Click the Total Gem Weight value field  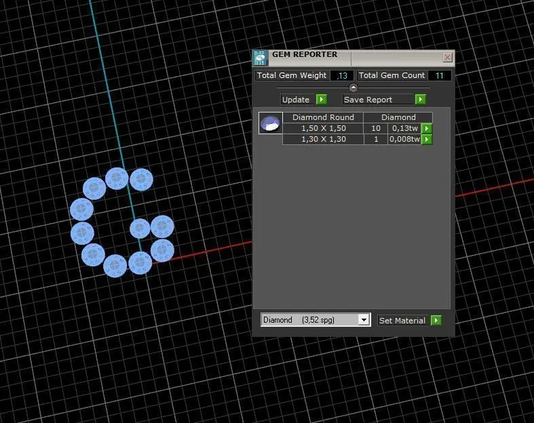click(342, 75)
